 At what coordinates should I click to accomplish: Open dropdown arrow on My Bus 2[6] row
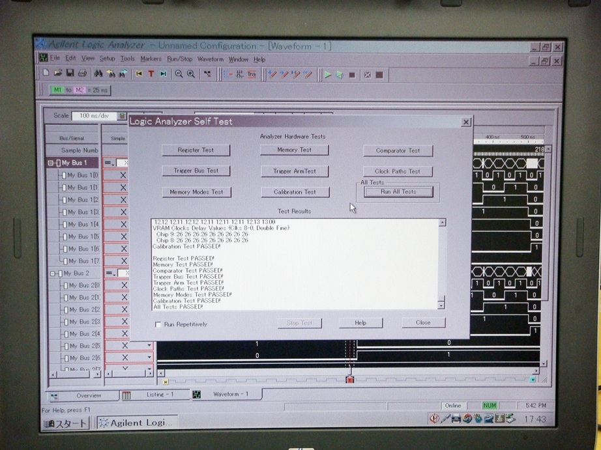tap(149, 358)
